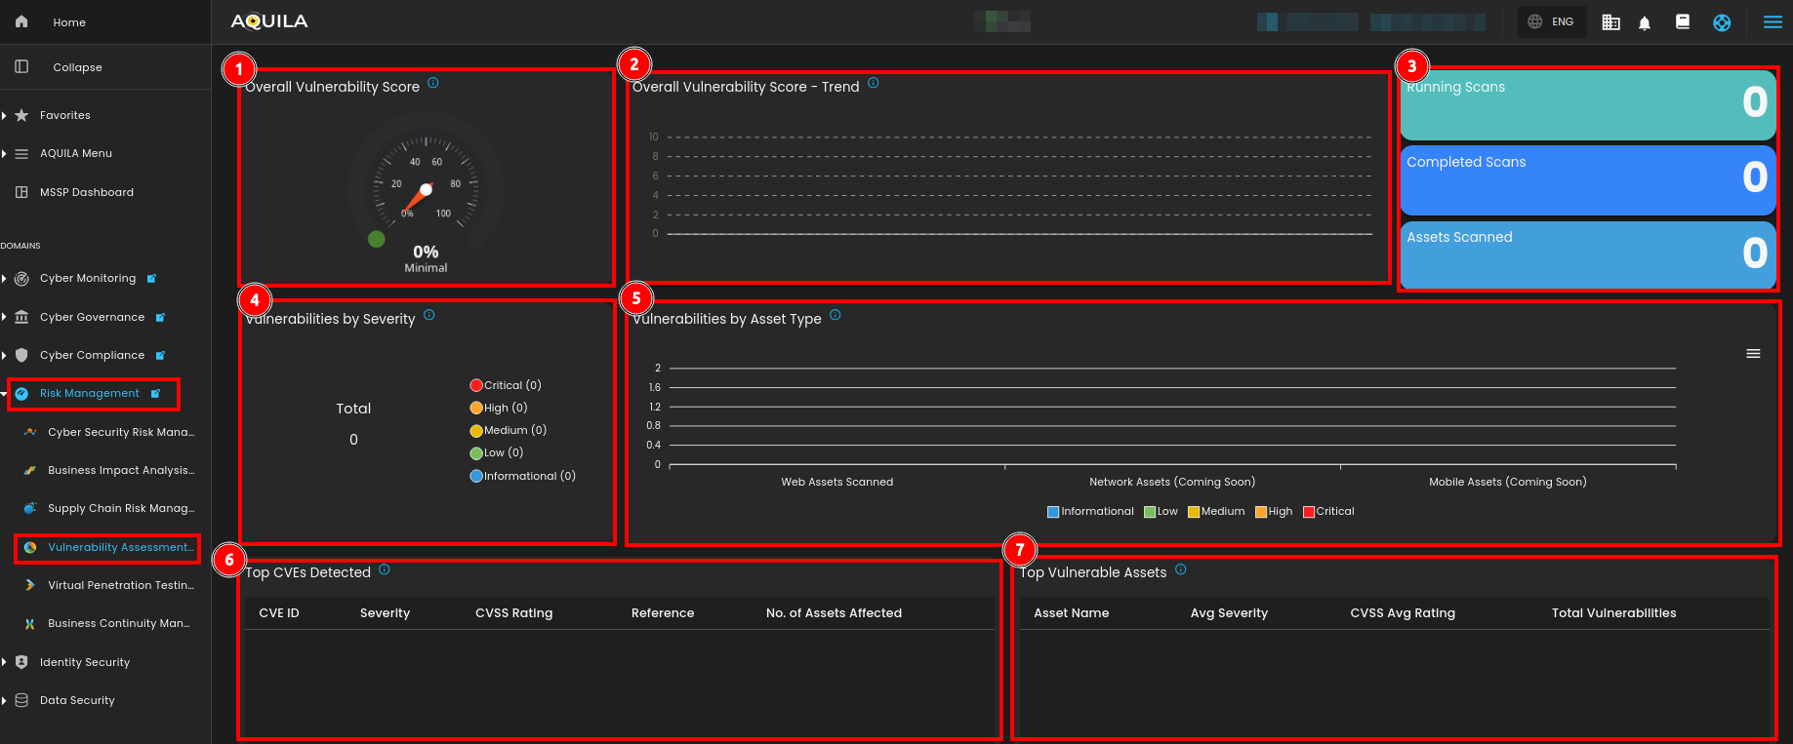The width and height of the screenshot is (1793, 744).
Task: Toggle Informational series in asset type legend
Action: pos(1089,512)
